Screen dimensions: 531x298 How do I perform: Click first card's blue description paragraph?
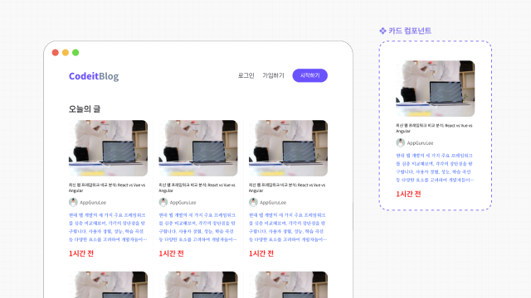(108, 227)
